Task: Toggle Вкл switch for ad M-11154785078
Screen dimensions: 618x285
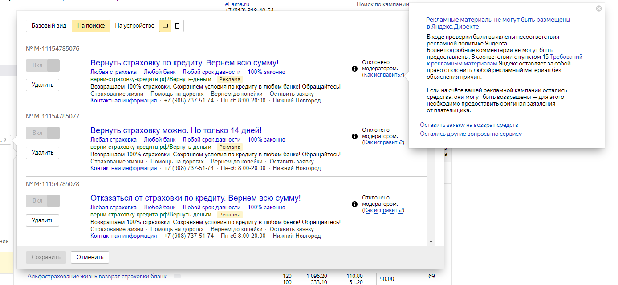Action: click(x=43, y=201)
